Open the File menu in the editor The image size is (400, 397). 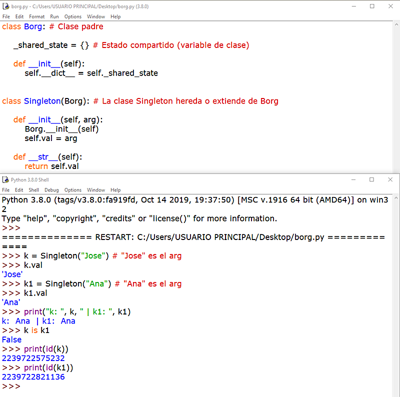(x=5, y=16)
